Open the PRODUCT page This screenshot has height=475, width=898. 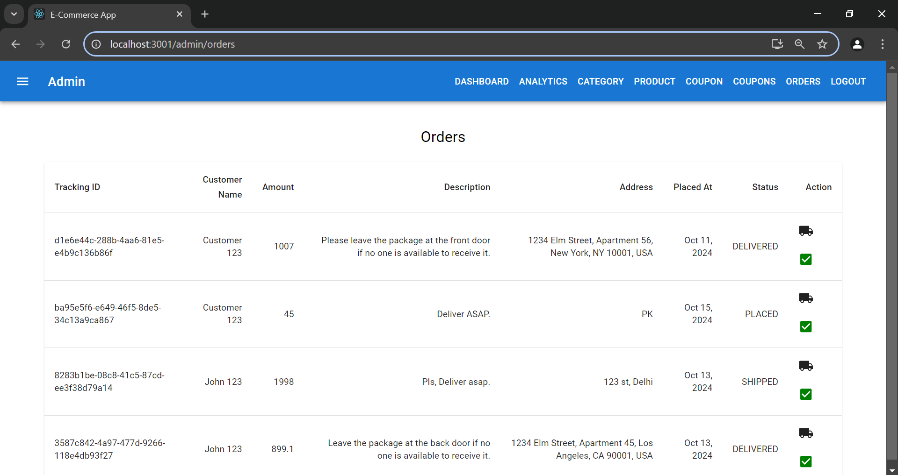pyautogui.click(x=654, y=81)
